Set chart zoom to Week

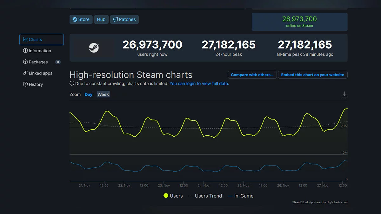(103, 94)
